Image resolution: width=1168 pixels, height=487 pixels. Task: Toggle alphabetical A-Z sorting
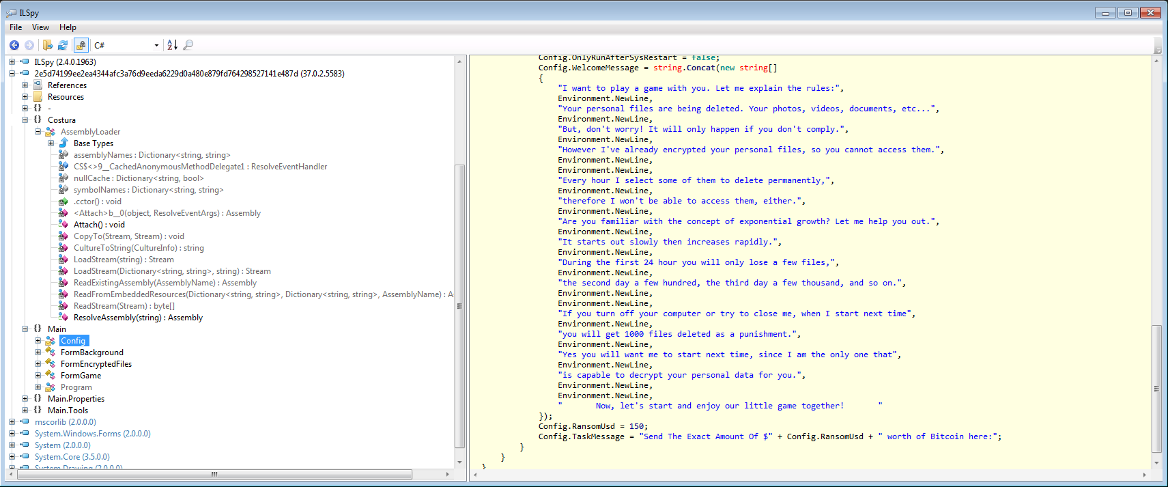172,45
